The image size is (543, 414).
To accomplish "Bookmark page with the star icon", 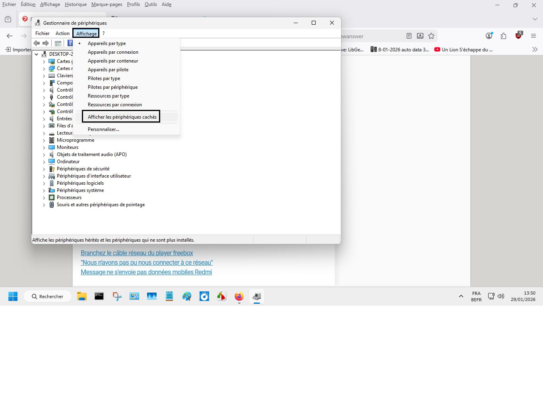I will click(x=431, y=36).
